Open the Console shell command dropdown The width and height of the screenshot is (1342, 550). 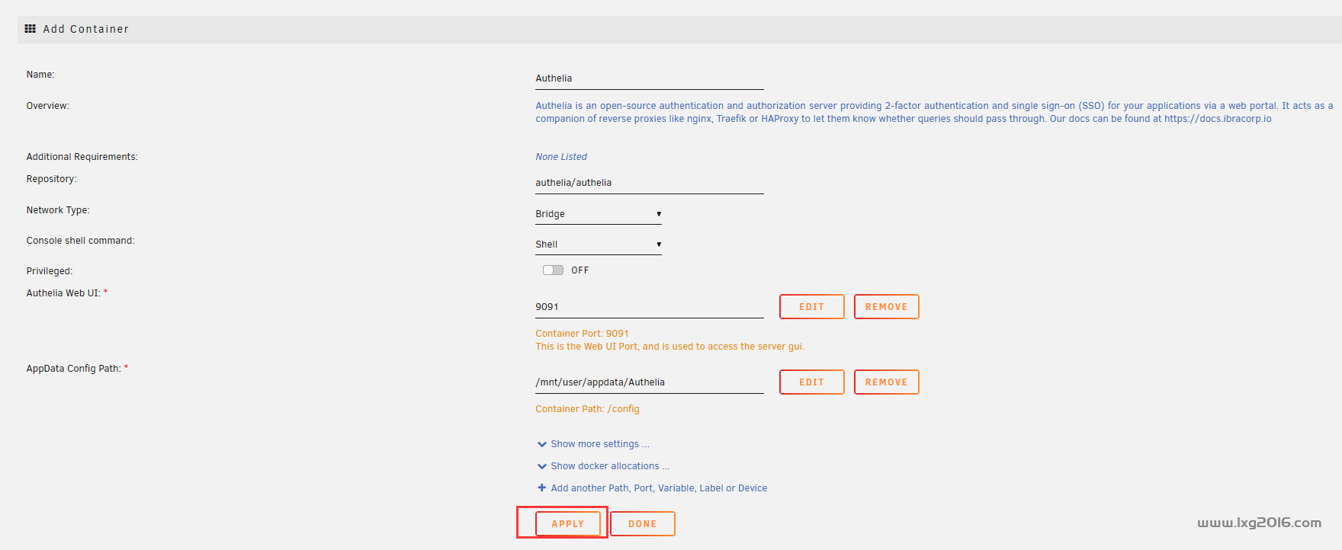coord(599,245)
